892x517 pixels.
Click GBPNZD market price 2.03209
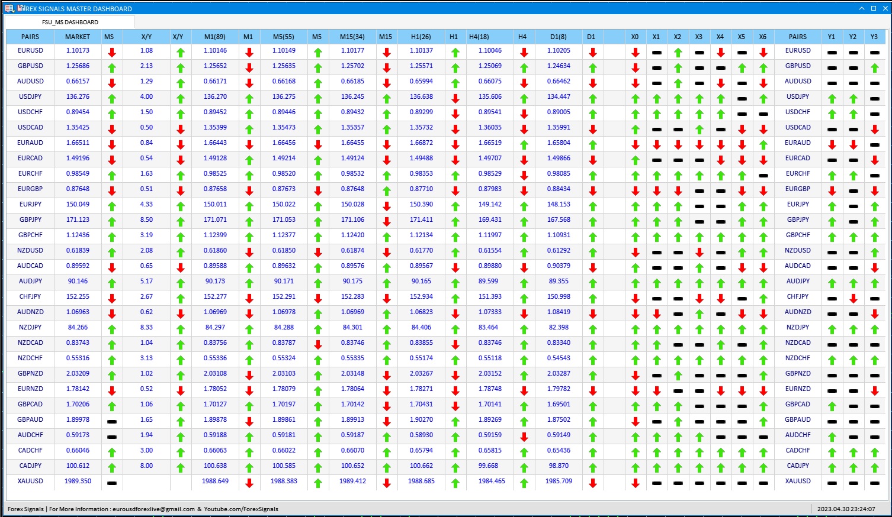click(78, 374)
